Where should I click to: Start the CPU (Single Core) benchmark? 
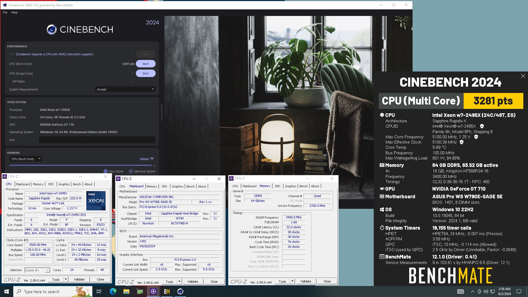click(x=145, y=73)
